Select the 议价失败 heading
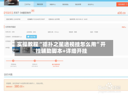 tap(8, 75)
